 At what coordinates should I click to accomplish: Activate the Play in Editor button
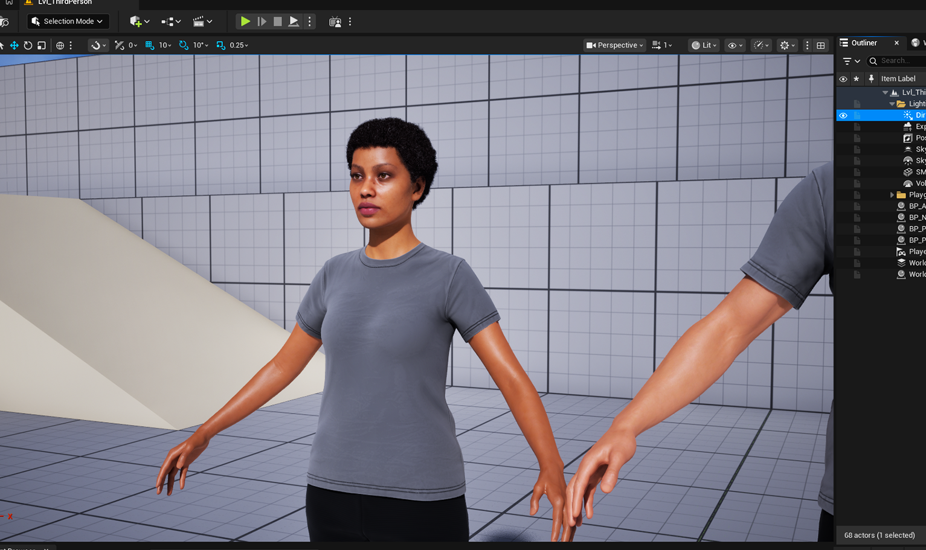click(x=245, y=21)
